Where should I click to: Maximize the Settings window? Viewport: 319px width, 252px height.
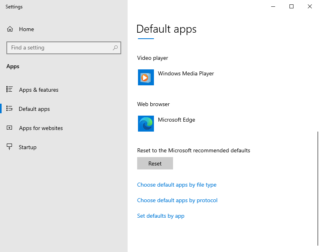coord(291,6)
